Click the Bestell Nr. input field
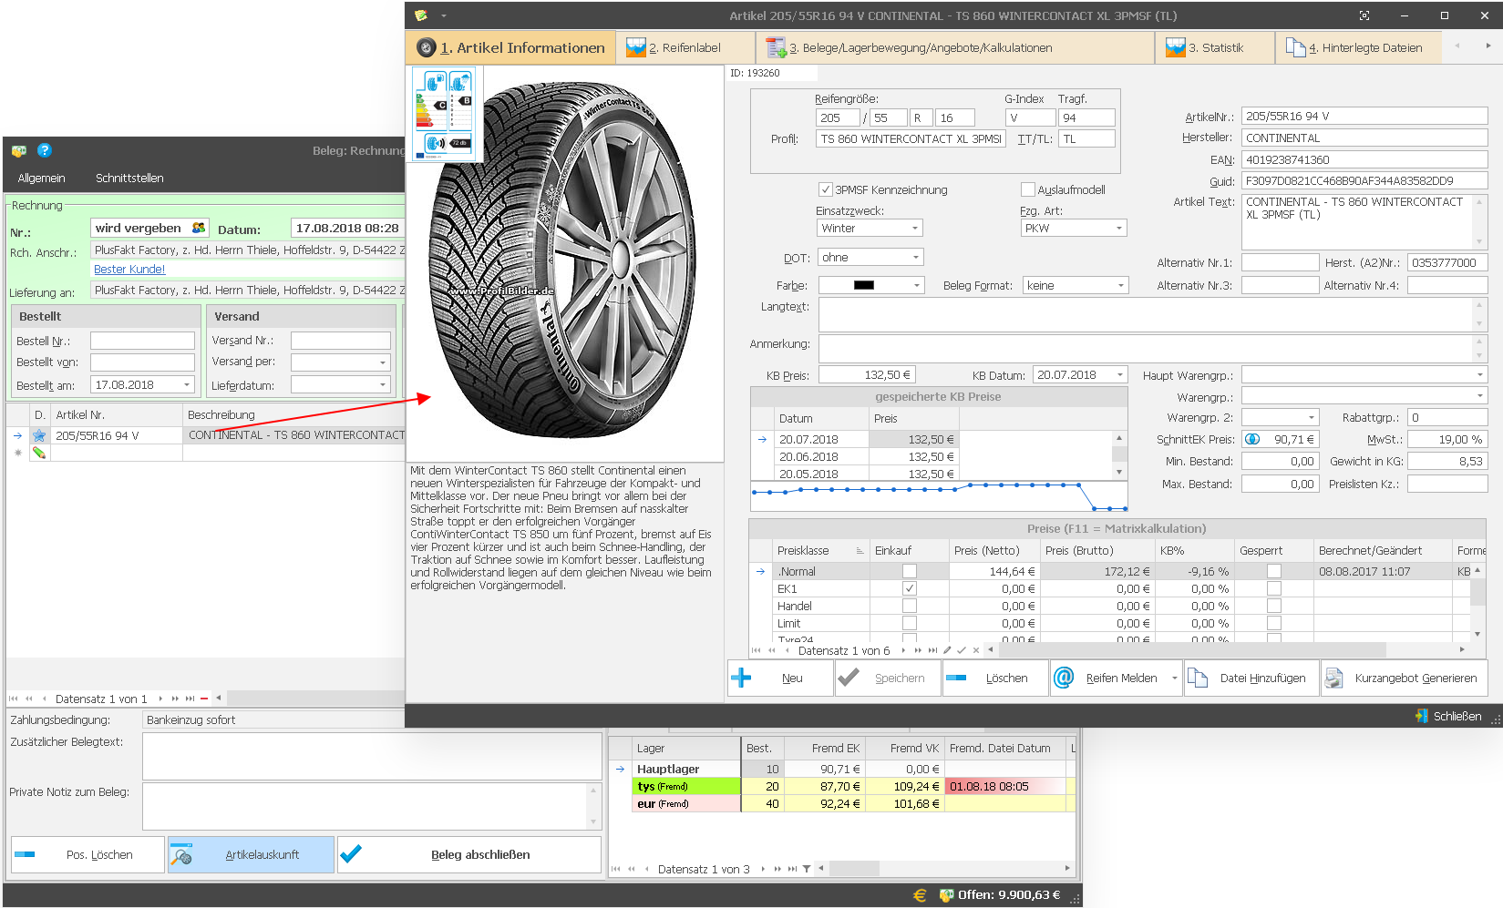Screen dimensions: 1503x908 pos(142,341)
